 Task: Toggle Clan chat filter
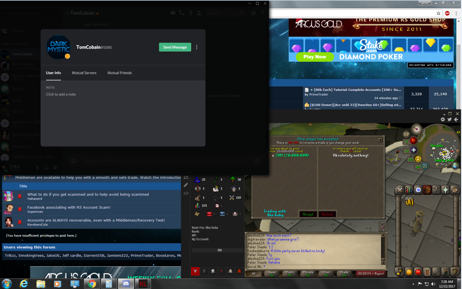point(326,274)
